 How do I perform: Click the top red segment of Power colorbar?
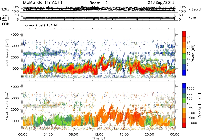coord(184,34)
